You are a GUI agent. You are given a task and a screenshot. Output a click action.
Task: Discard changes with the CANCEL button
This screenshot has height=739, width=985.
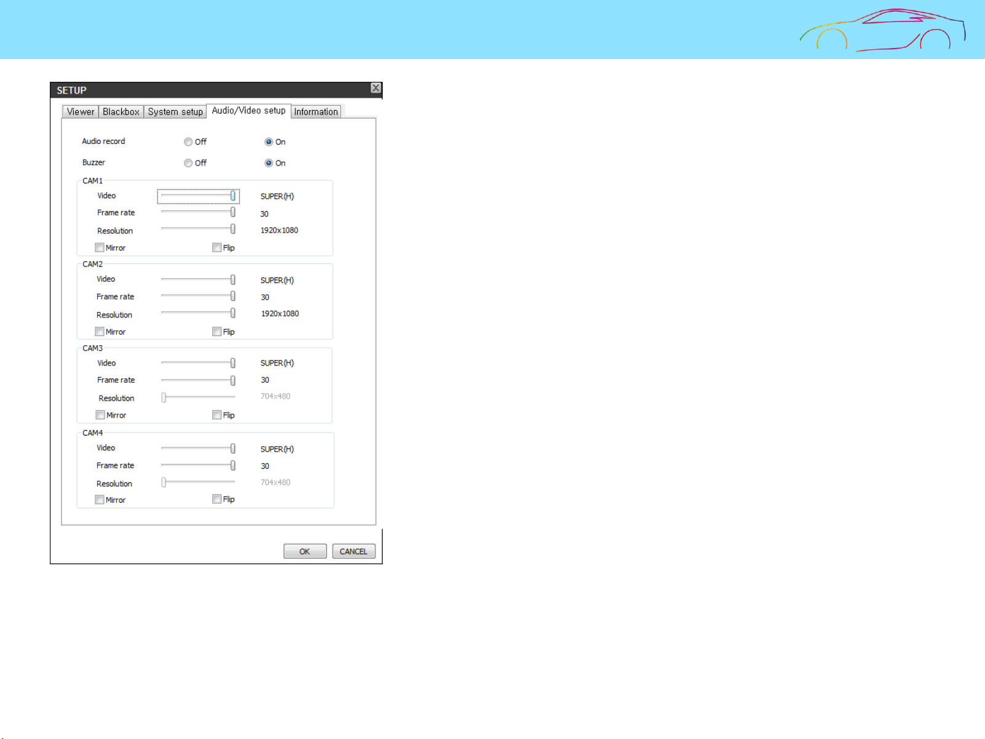[353, 551]
